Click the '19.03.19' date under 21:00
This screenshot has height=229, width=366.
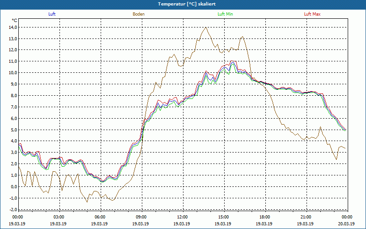(305, 224)
